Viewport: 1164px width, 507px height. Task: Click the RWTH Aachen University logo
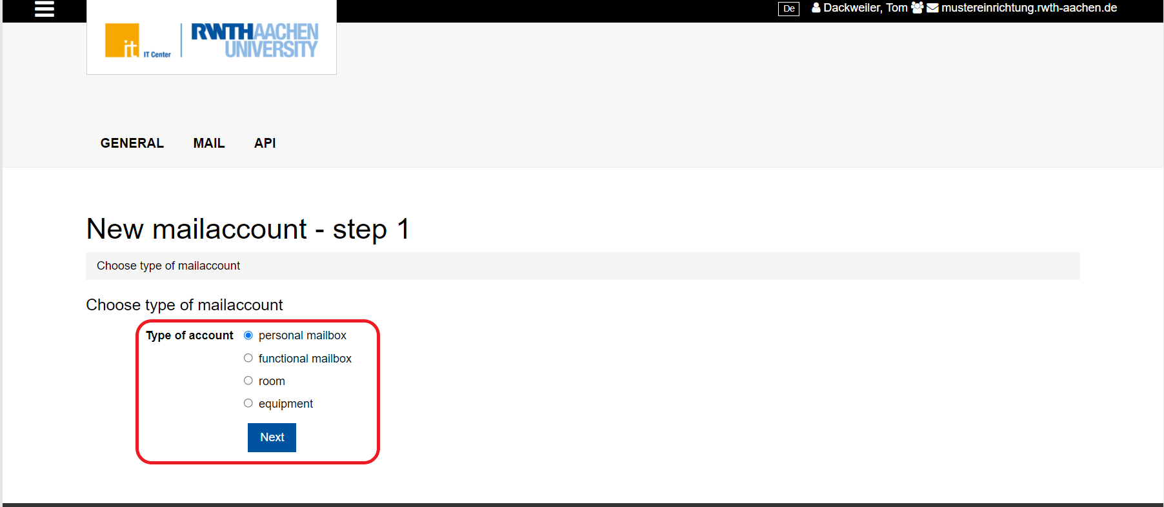point(255,41)
